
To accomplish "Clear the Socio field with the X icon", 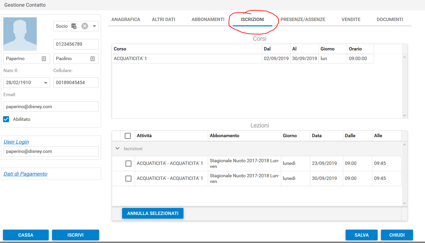I will click(x=85, y=26).
